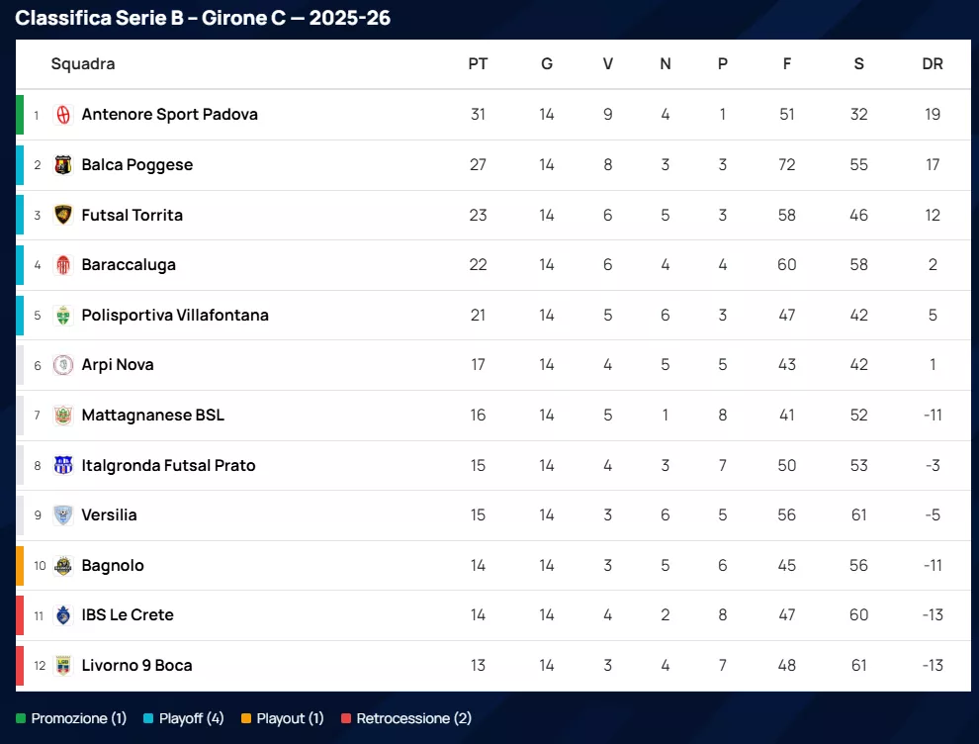Image resolution: width=979 pixels, height=744 pixels.
Task: Click the Squadra column header
Action: (83, 64)
